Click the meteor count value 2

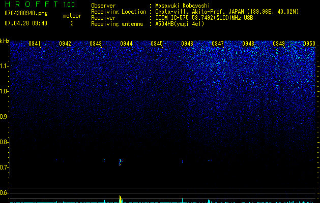tap(72, 23)
